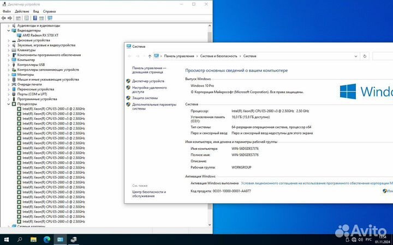393x245 pixels.
Task: Select the AMD Radeon RX 5700 XT device
Action: pyautogui.click(x=40, y=35)
